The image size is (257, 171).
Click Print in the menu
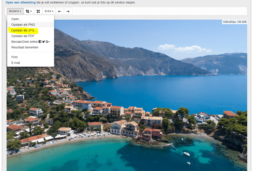coord(14,57)
